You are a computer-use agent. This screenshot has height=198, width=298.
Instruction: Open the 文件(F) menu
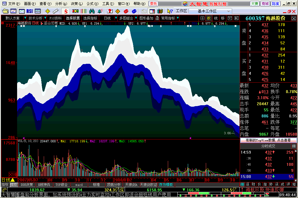pos(14,3)
